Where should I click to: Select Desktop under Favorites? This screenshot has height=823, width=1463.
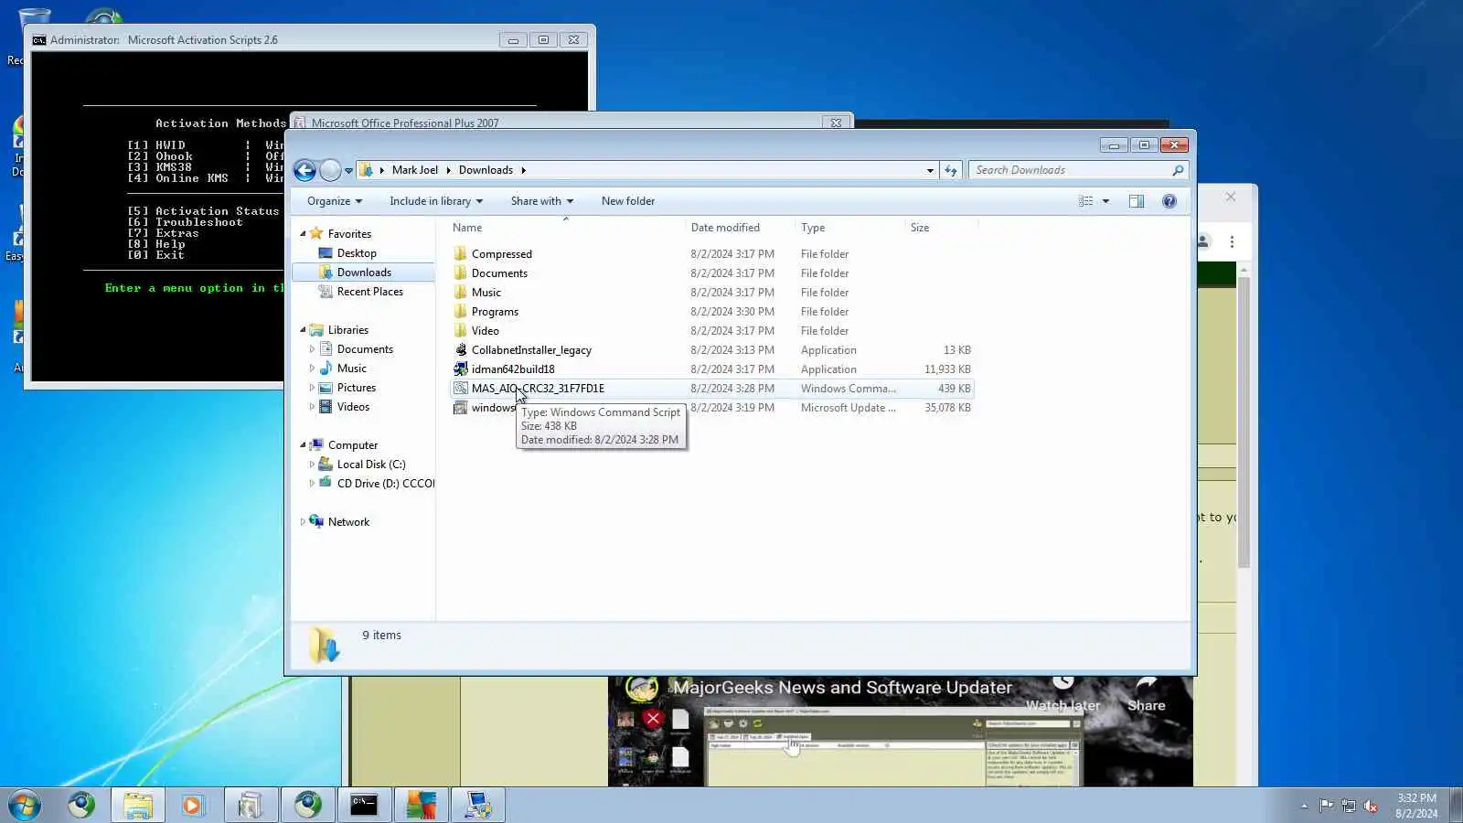point(357,253)
